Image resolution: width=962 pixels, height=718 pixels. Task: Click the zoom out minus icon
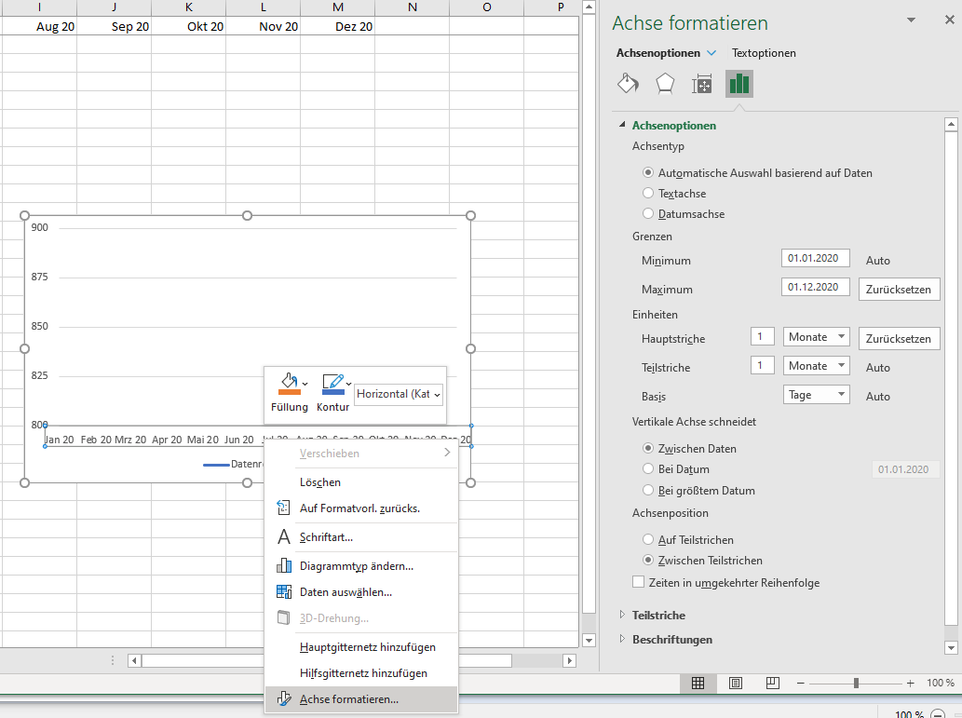[801, 683]
